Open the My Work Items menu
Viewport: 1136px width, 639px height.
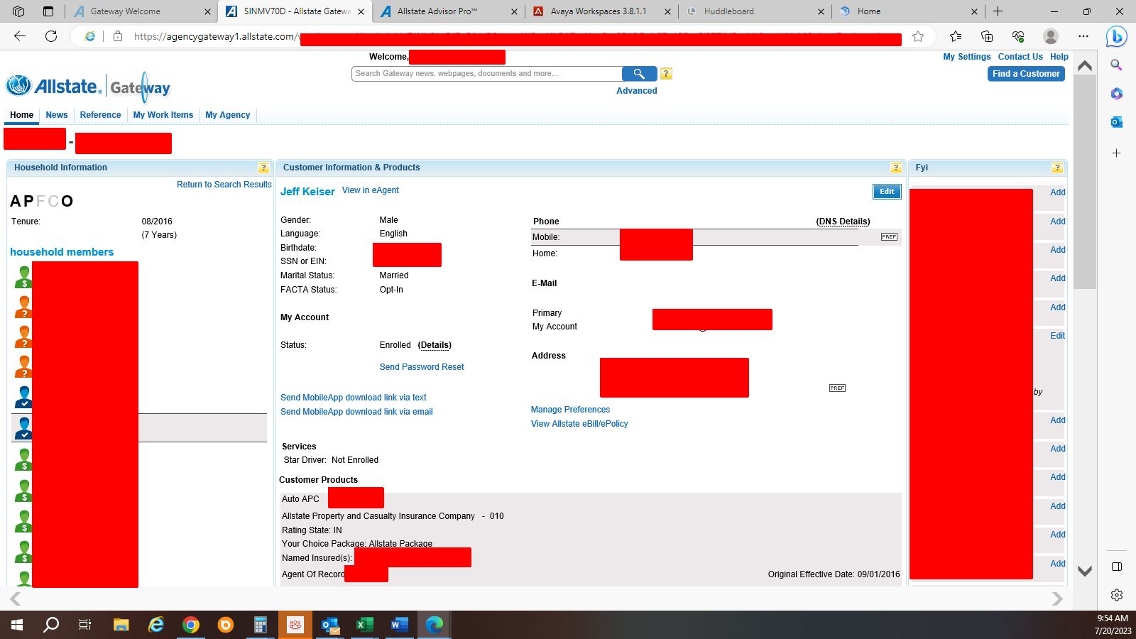click(163, 115)
